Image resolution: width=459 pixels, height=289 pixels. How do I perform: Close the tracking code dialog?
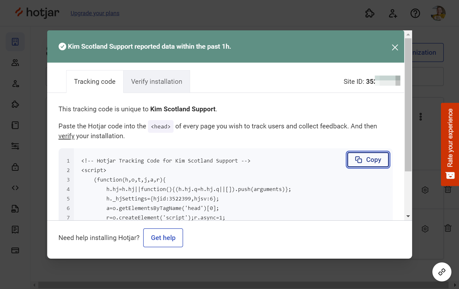395,47
